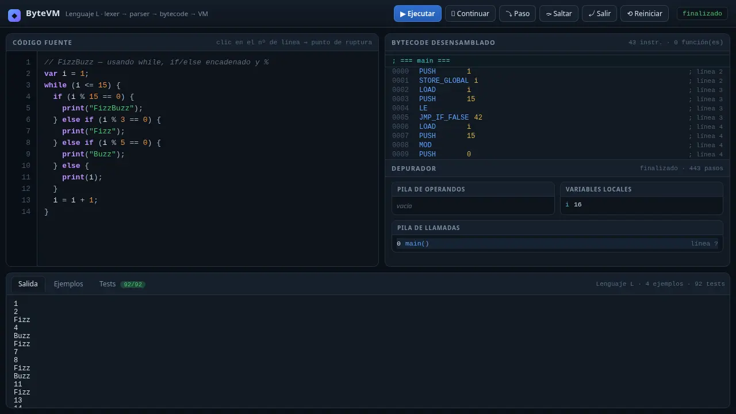Step out with Salir

(x=600, y=14)
